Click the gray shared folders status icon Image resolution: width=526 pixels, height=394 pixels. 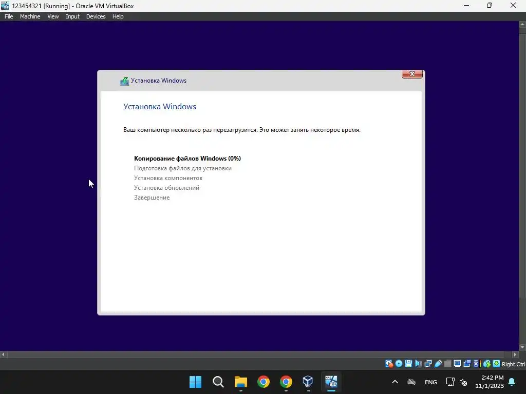[447, 364]
